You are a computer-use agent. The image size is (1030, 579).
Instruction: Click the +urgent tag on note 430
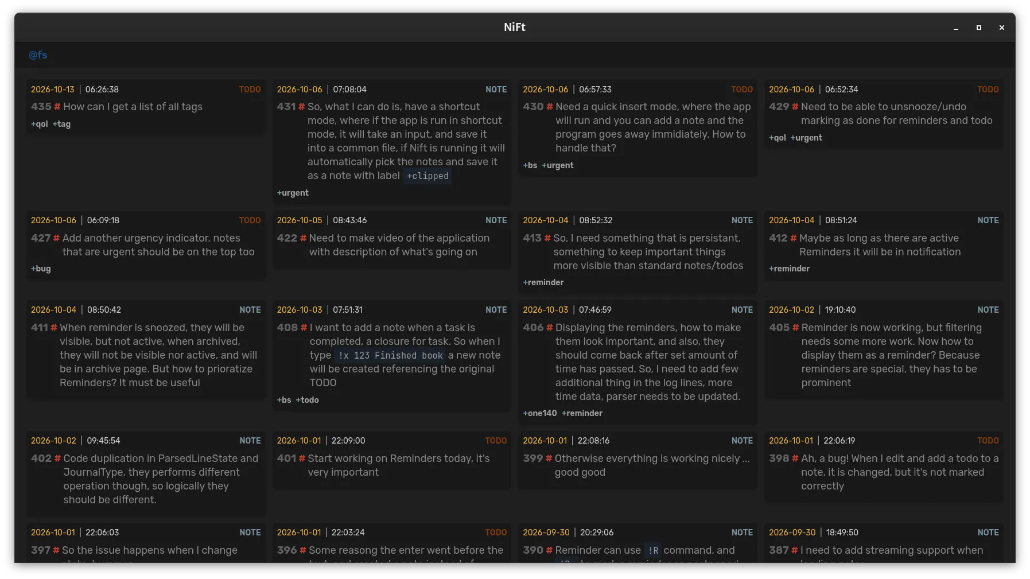[x=558, y=165]
